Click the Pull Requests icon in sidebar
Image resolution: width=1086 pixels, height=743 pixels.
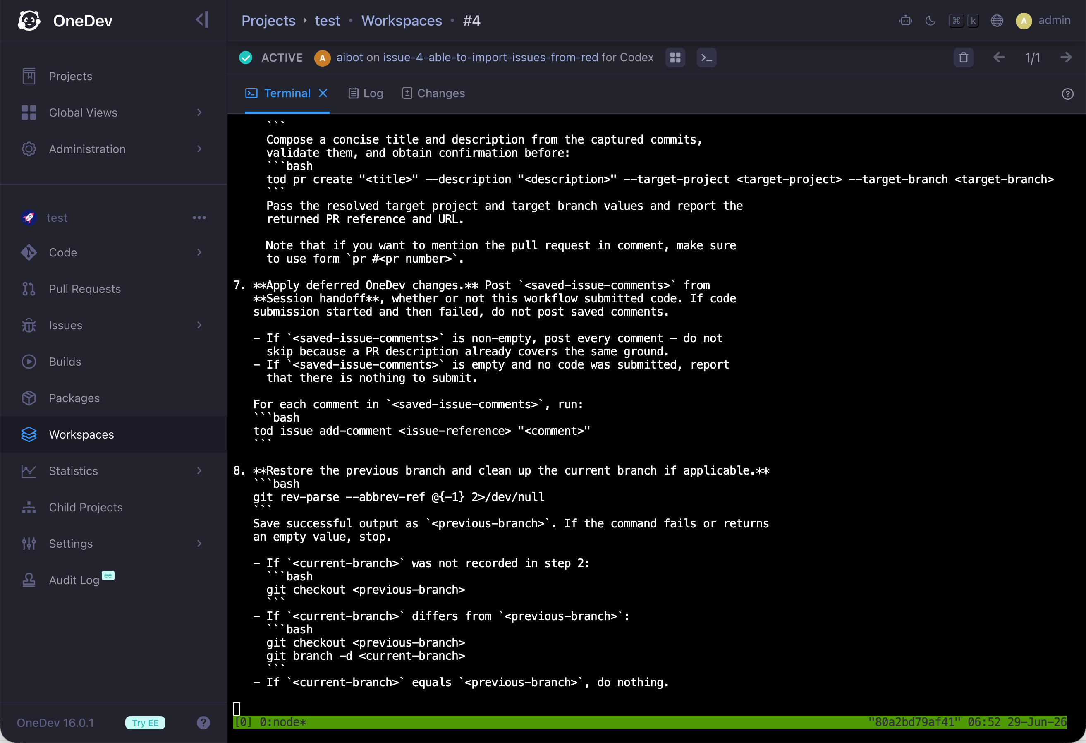click(x=29, y=289)
